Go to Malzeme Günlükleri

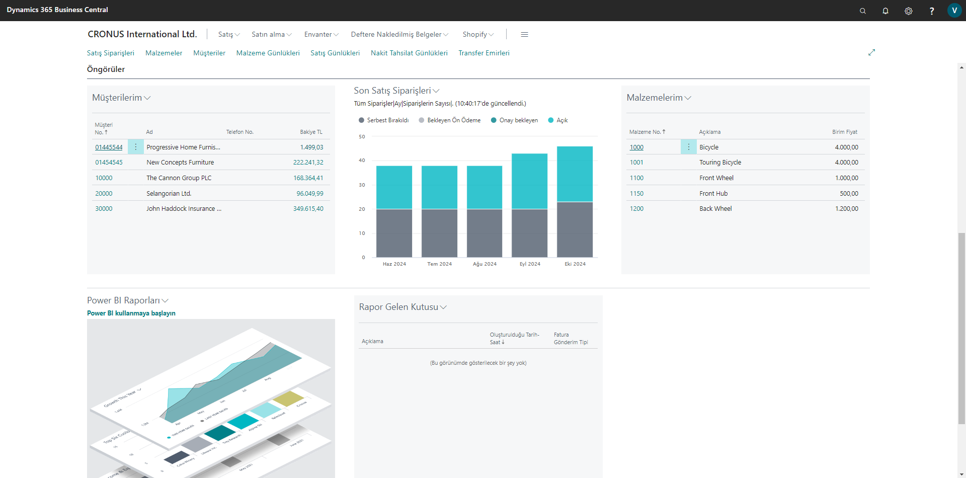(268, 53)
